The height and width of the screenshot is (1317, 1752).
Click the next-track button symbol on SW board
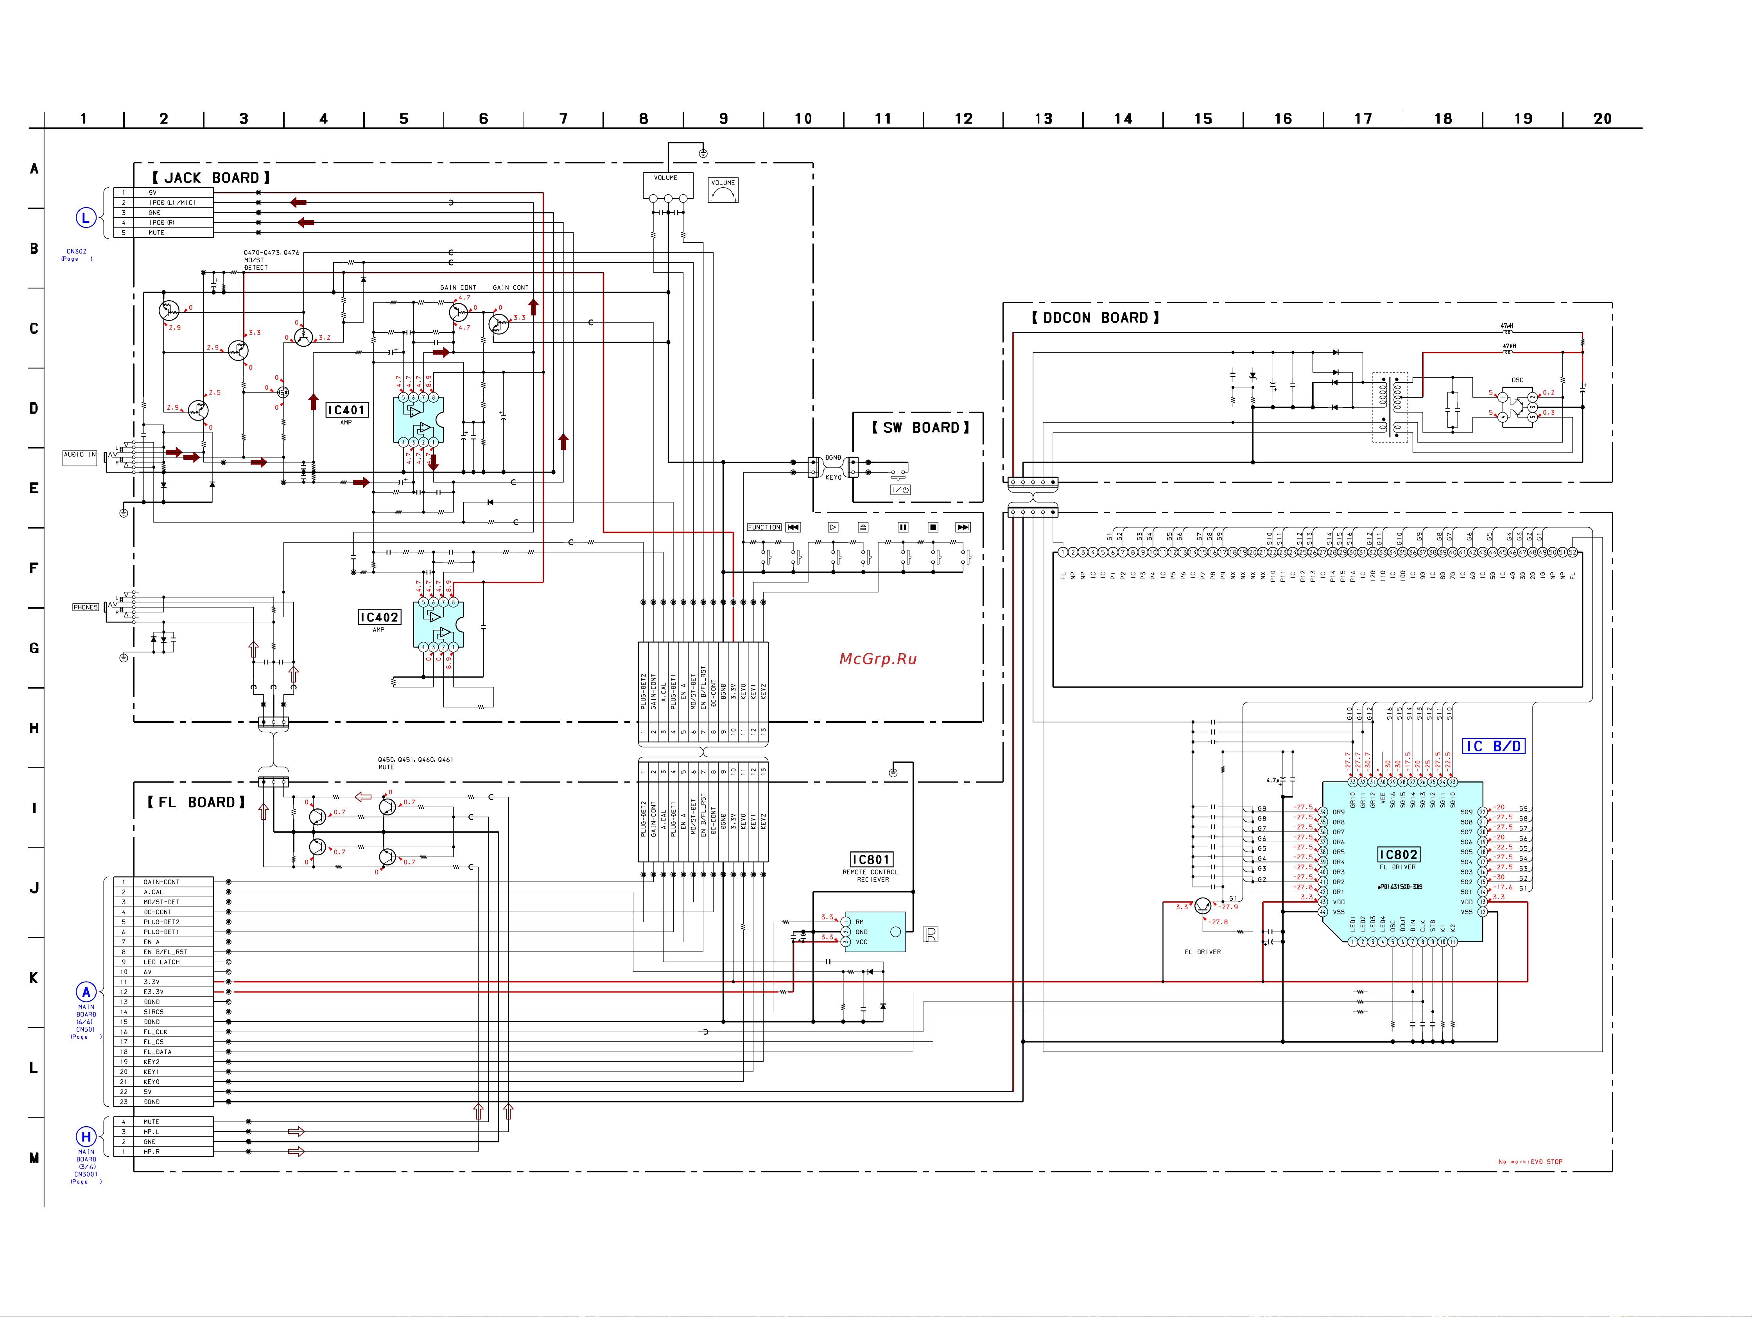pos(962,527)
